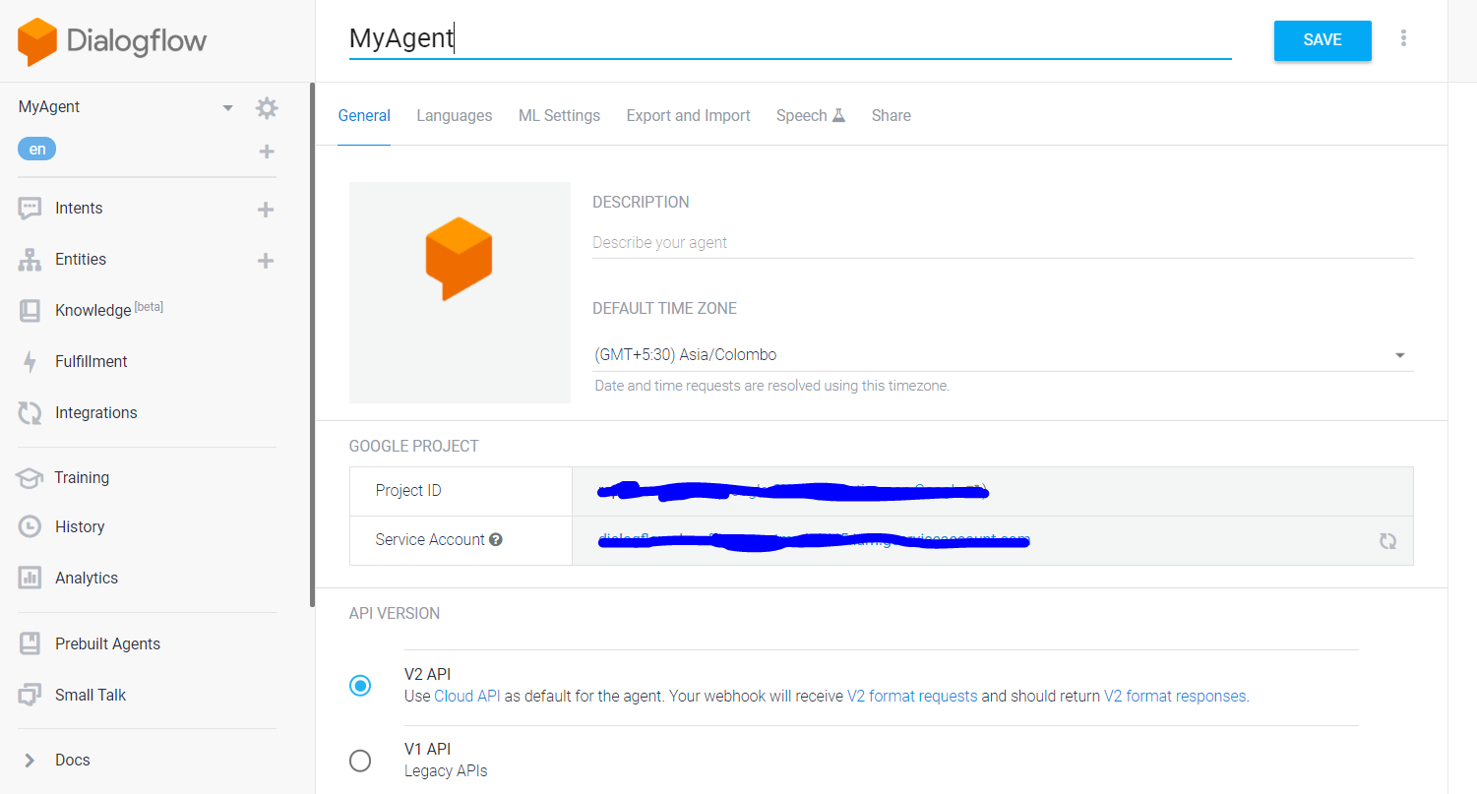Click the Training graduation cap icon
1477x794 pixels.
pyautogui.click(x=30, y=478)
